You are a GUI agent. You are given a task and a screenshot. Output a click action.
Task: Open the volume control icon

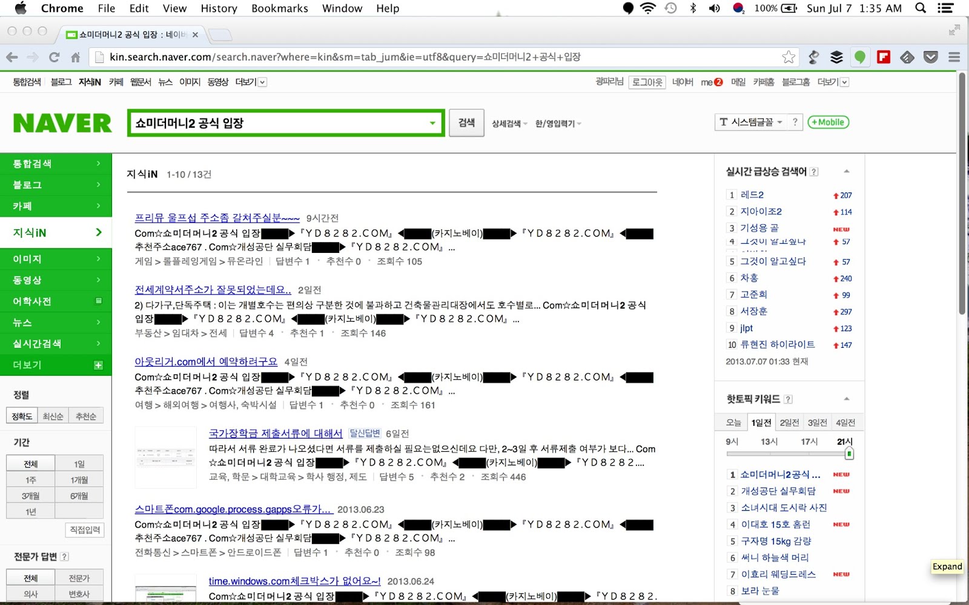click(715, 8)
